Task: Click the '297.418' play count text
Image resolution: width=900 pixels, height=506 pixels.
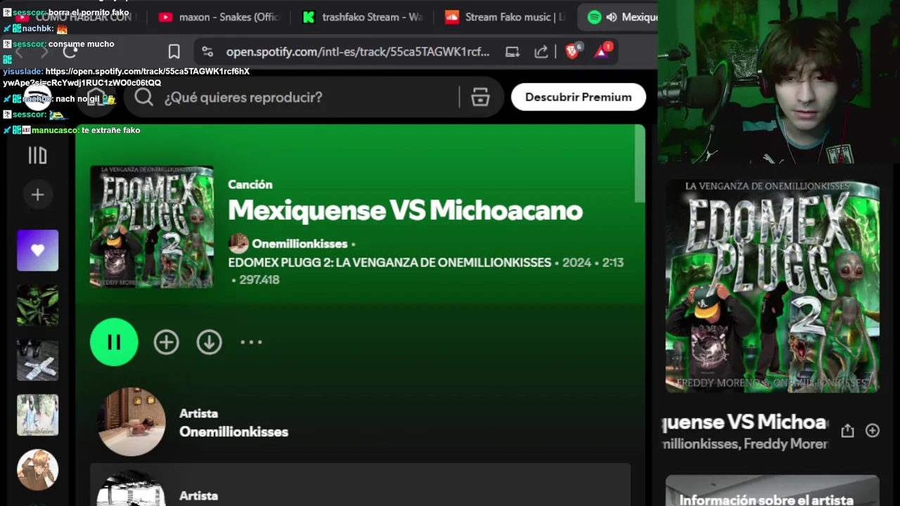Action: pyautogui.click(x=259, y=280)
